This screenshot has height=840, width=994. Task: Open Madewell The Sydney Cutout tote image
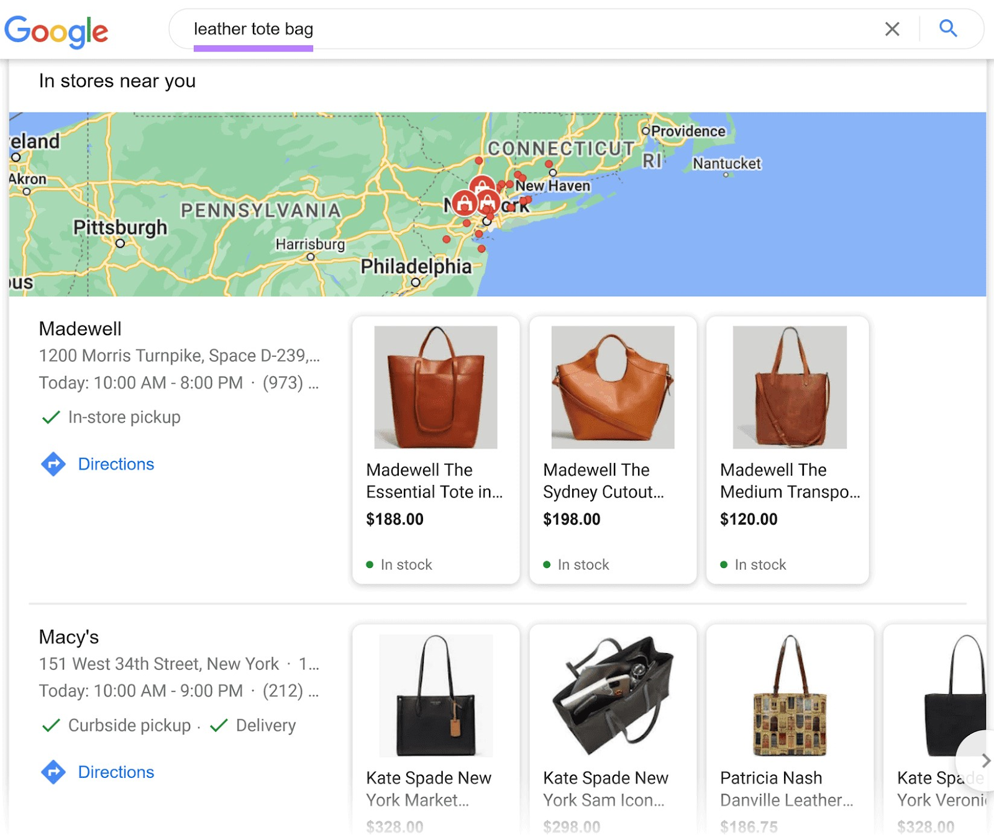tap(613, 387)
